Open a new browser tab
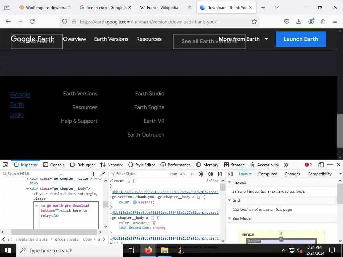The image size is (343, 257). (x=263, y=8)
